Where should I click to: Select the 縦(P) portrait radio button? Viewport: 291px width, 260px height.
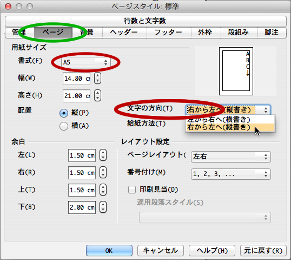[64, 113]
